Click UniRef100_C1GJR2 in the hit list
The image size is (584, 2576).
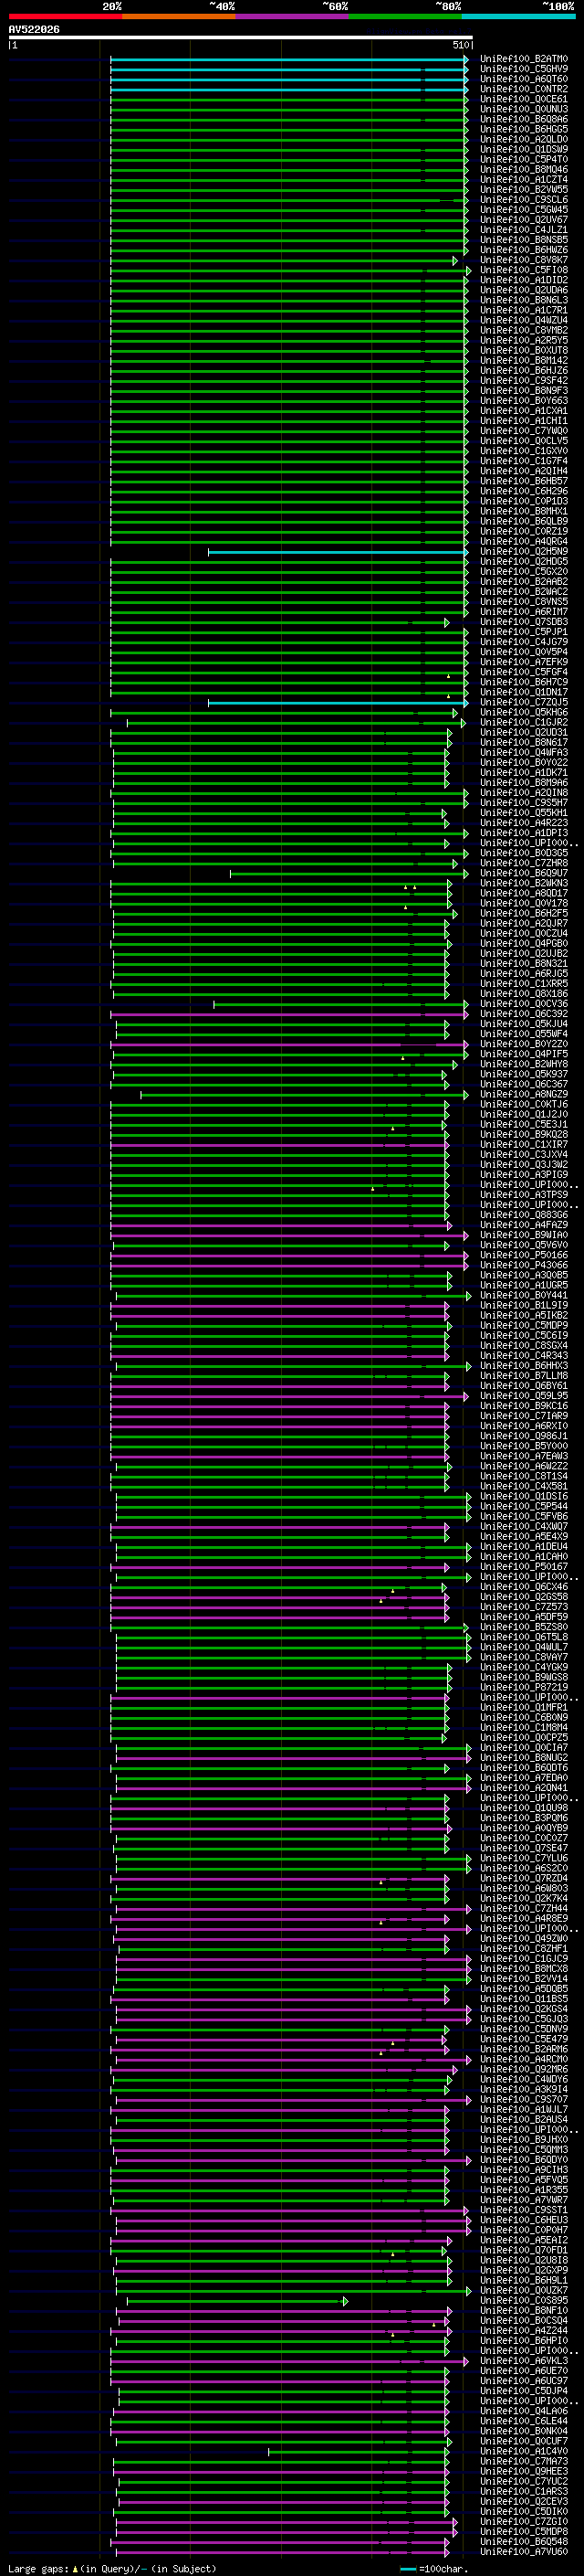(524, 722)
